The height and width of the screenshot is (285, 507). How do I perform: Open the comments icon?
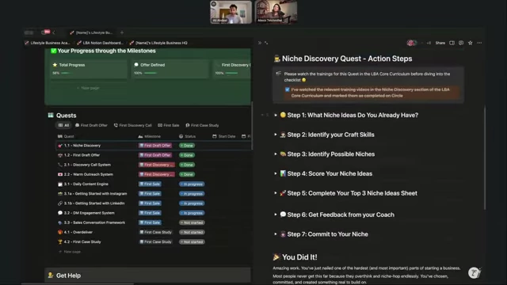point(461,43)
